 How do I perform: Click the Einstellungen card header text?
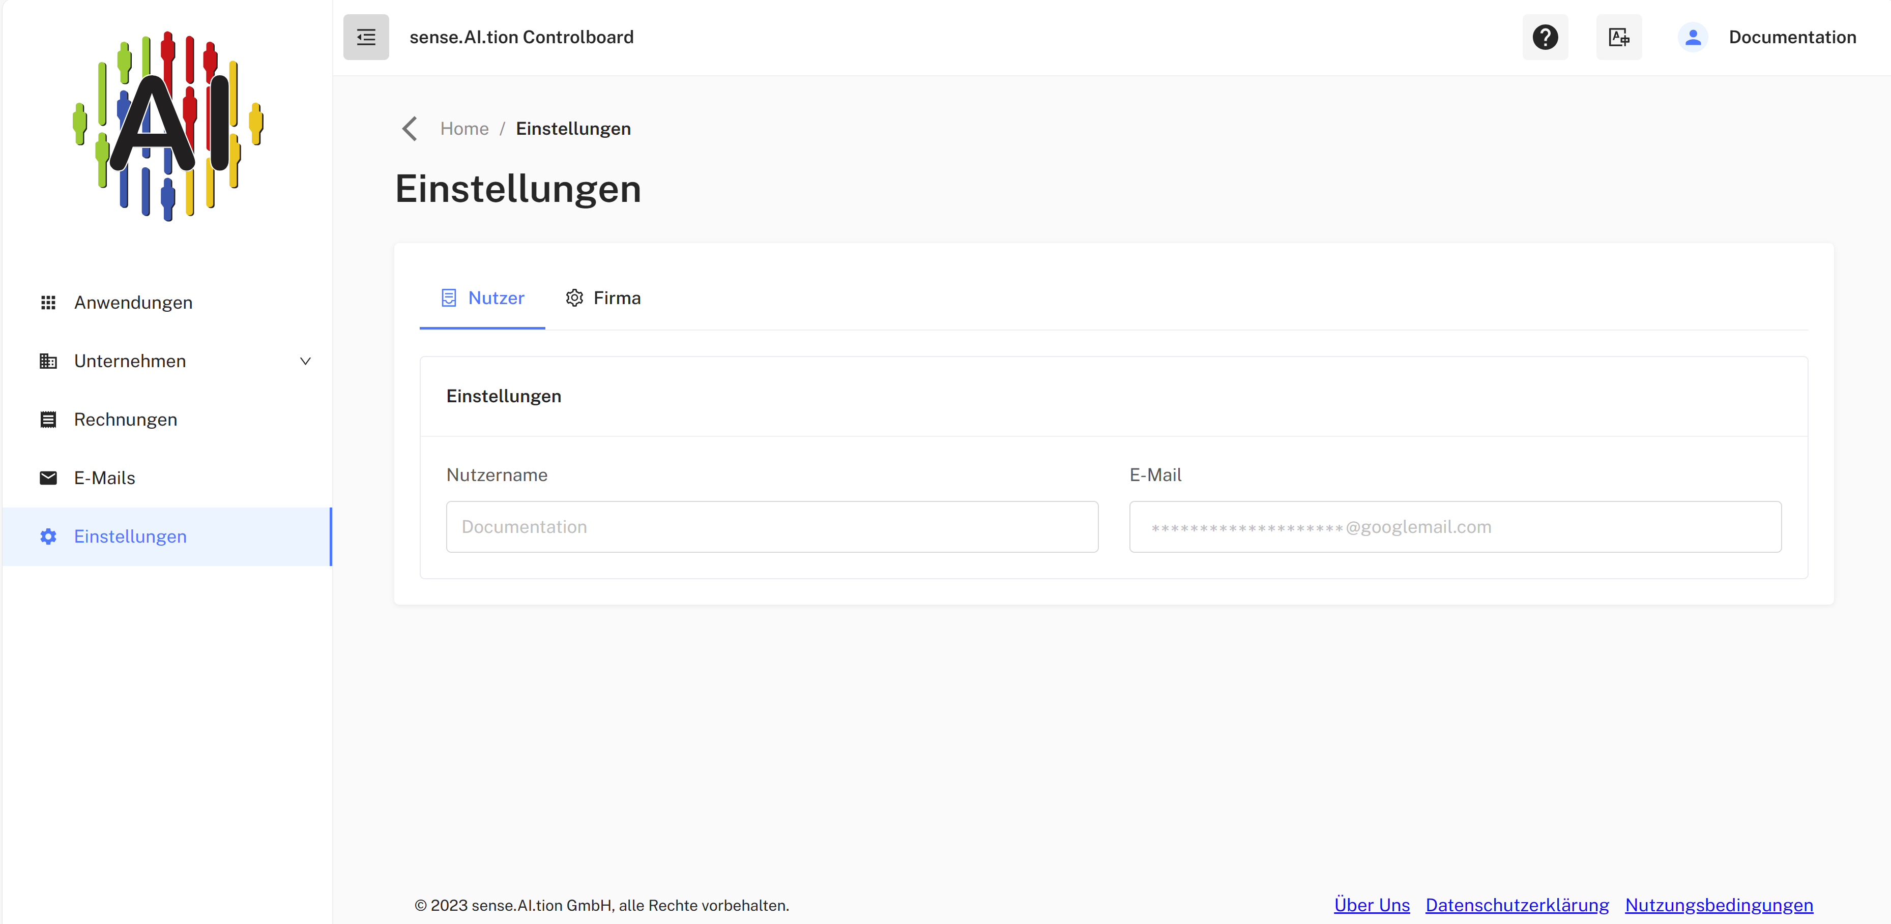pos(504,396)
